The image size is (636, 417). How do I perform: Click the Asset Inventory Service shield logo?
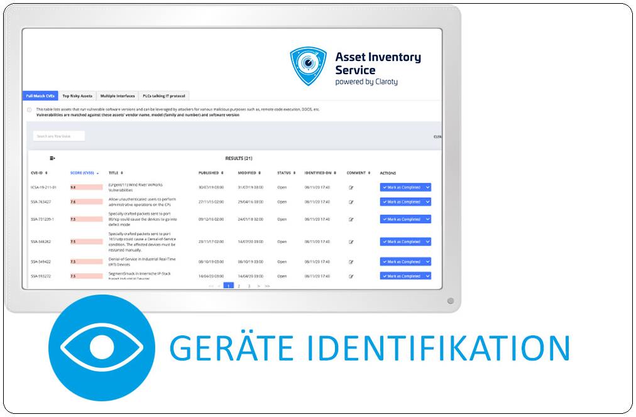point(308,67)
